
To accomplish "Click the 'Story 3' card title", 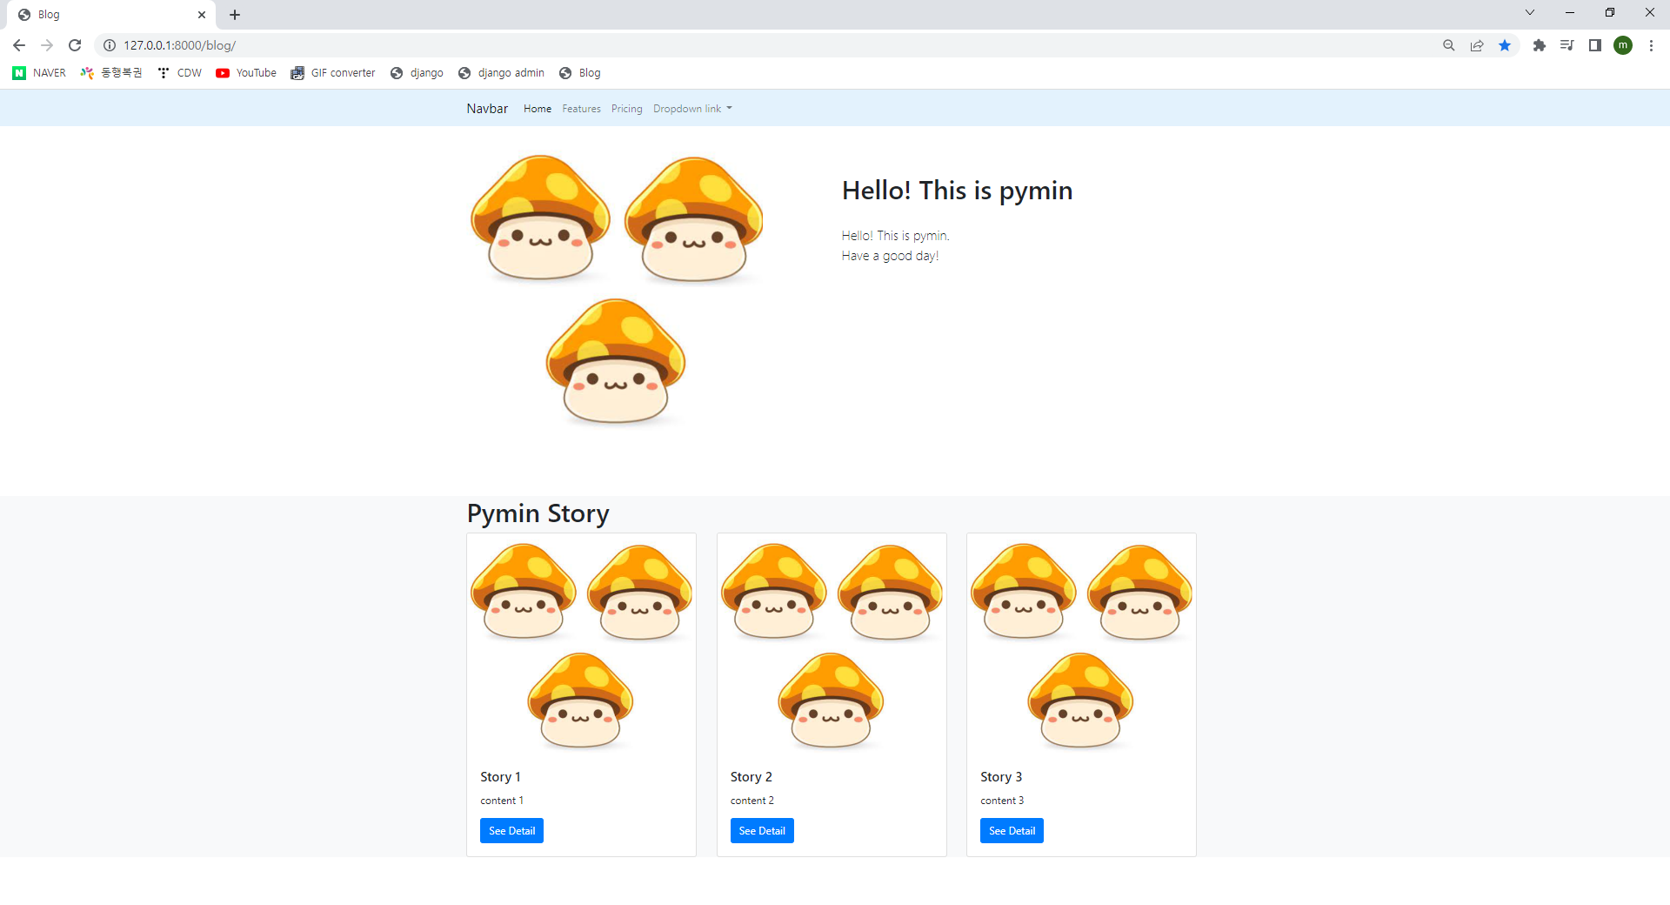I will pos(1001,777).
